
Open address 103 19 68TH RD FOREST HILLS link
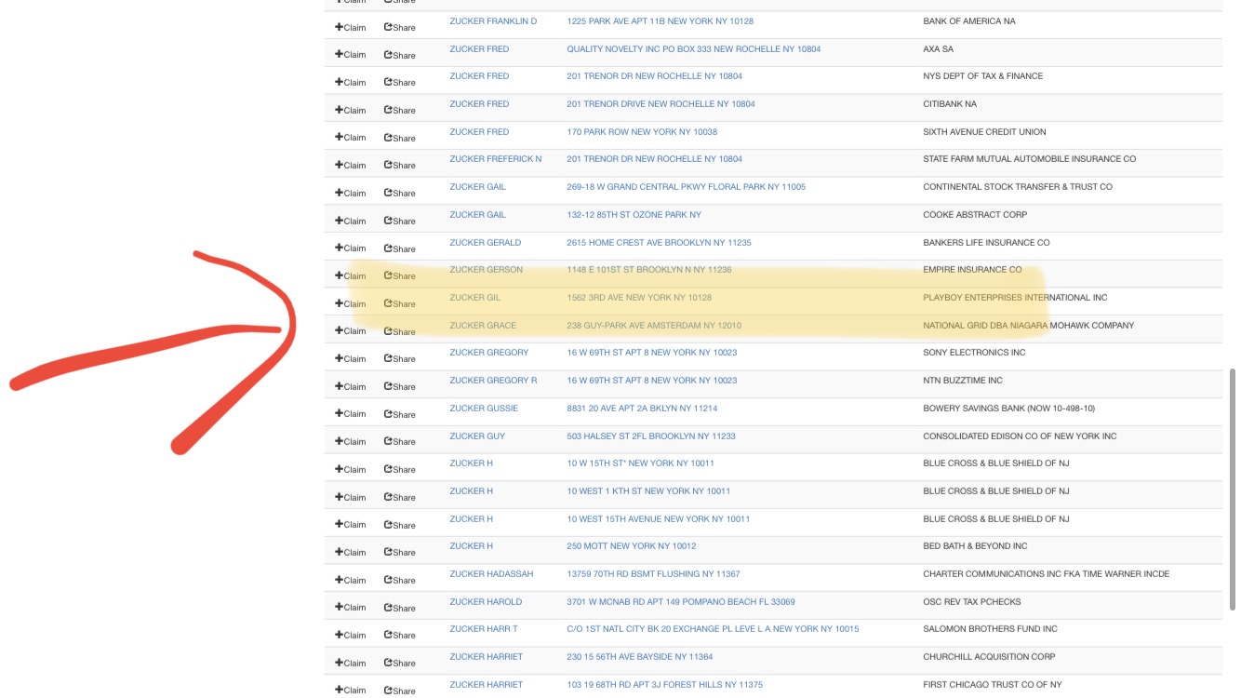(x=664, y=685)
